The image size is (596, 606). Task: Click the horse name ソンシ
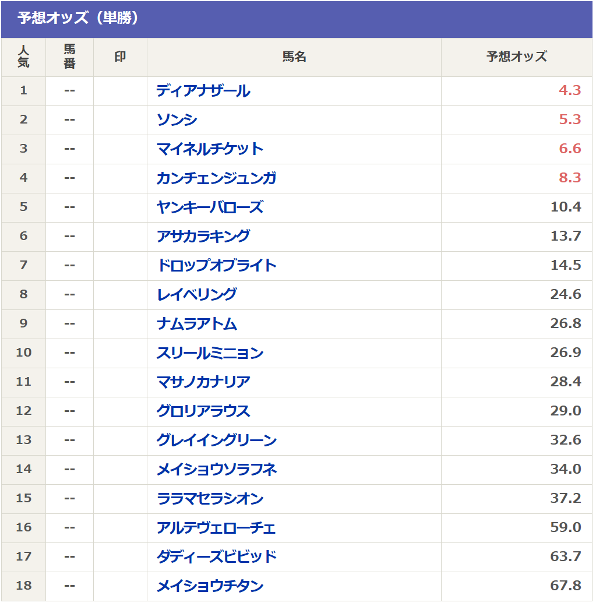click(177, 120)
